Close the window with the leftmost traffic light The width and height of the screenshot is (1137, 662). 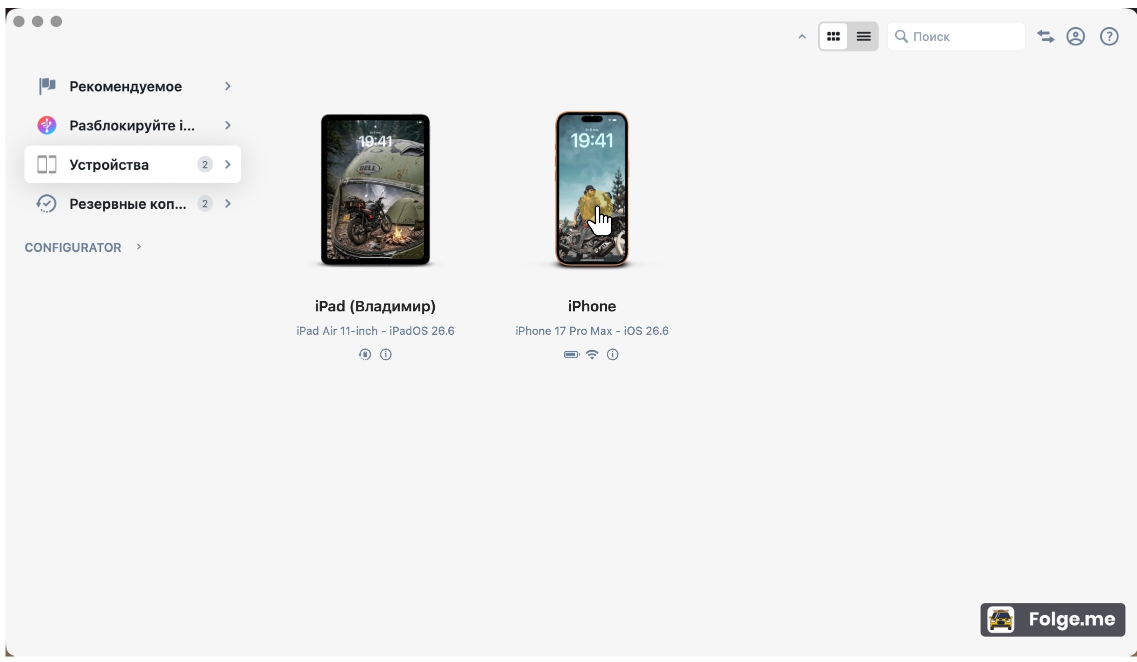[19, 21]
